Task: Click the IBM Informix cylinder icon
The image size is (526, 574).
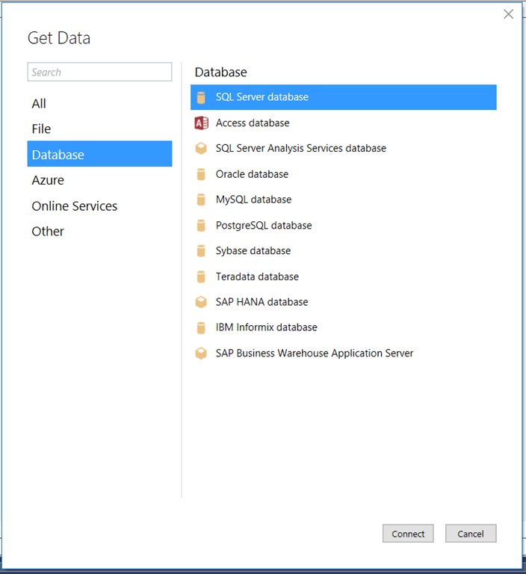Action: coord(201,327)
